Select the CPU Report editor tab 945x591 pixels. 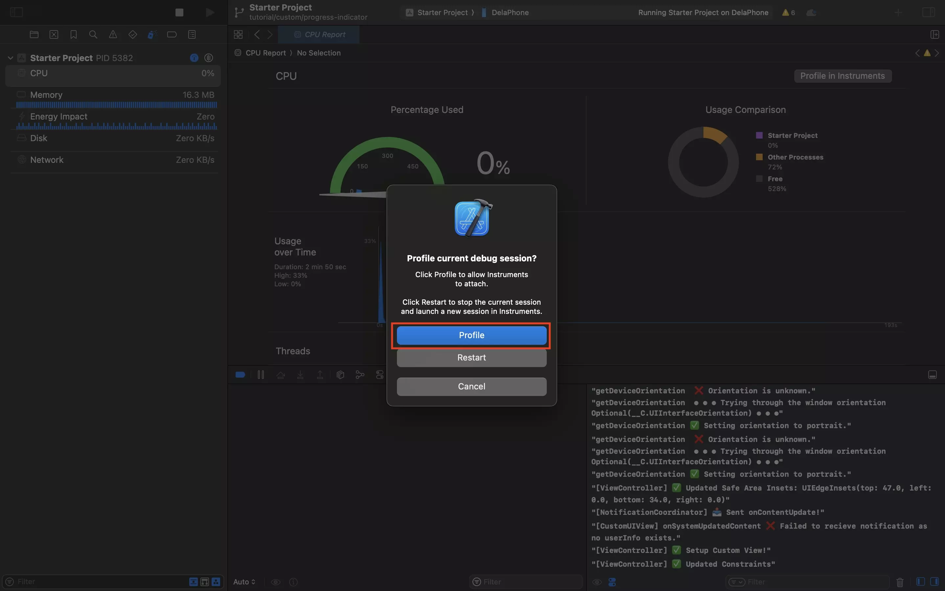(x=319, y=34)
